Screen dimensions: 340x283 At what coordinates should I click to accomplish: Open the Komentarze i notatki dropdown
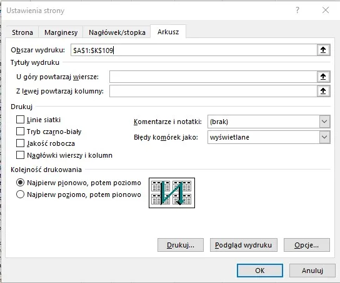coord(269,122)
